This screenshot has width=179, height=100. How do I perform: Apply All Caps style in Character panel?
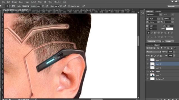(155, 33)
